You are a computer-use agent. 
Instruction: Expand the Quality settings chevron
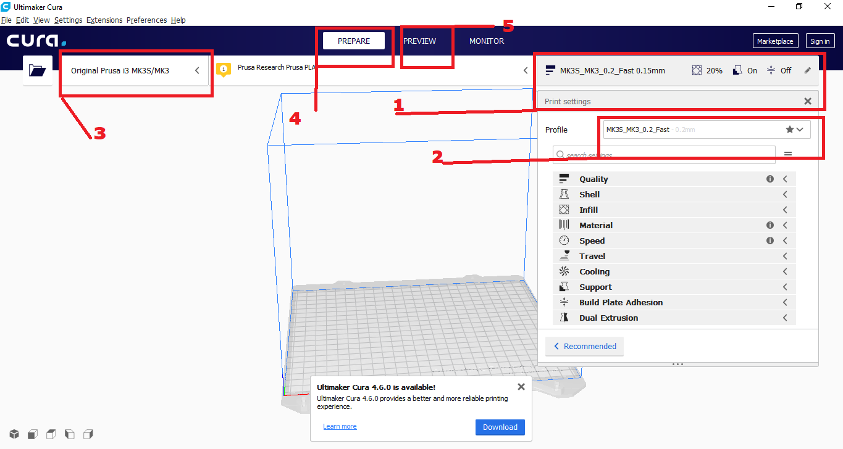pos(785,179)
